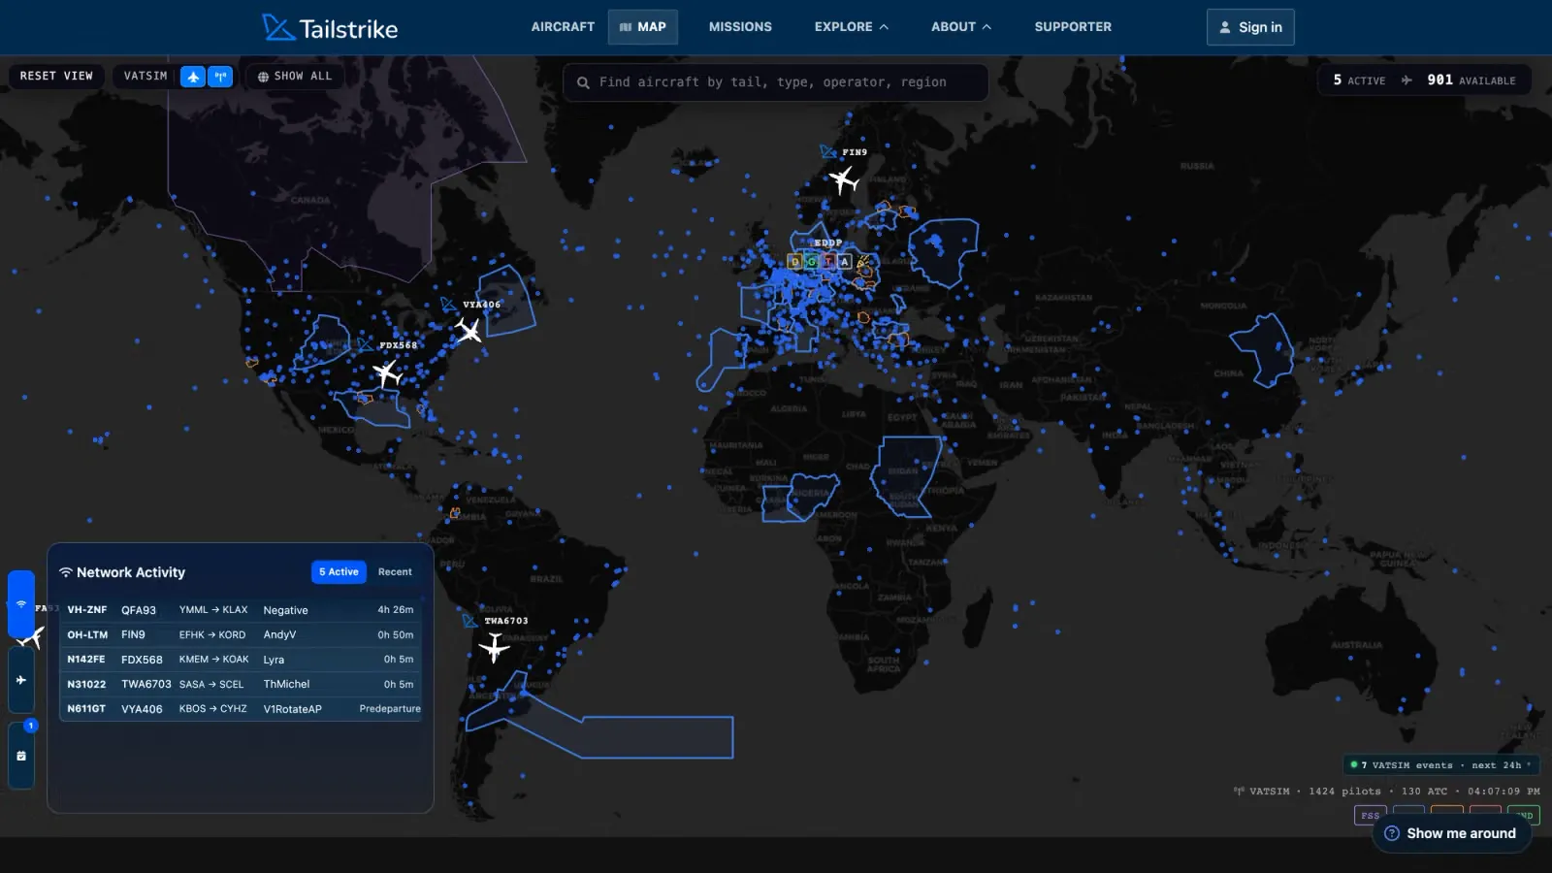Screen dimensions: 1552x873
Task: Switch to Recent tab
Action: pos(395,572)
